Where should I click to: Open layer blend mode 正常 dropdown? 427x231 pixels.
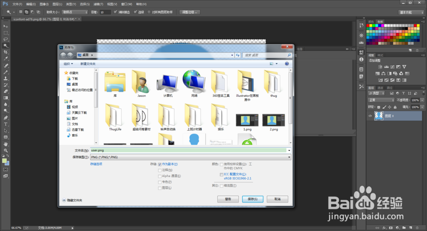(x=381, y=100)
